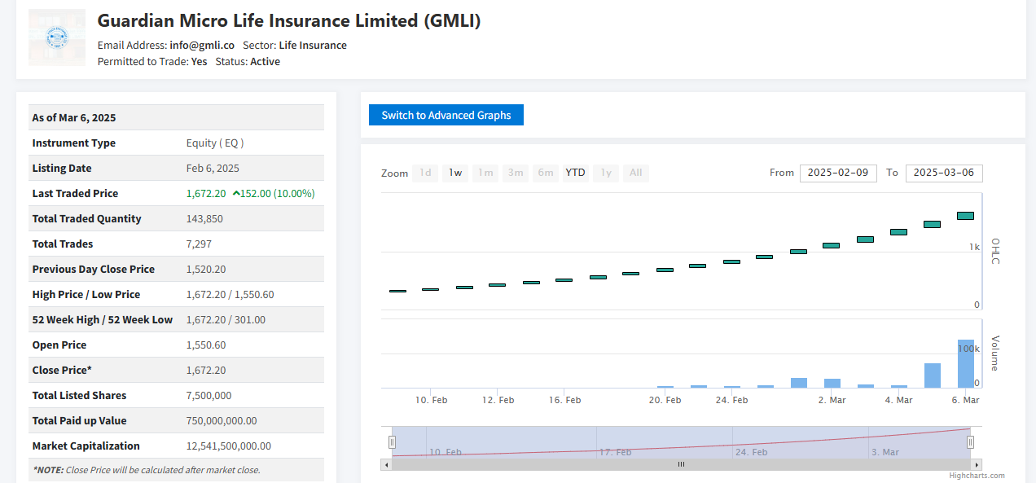Click the sector value Life Insurance
The image size is (1036, 483).
(x=313, y=46)
